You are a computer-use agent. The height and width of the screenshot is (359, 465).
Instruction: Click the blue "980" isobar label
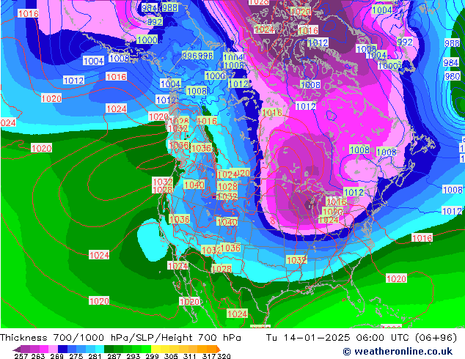click(453, 76)
